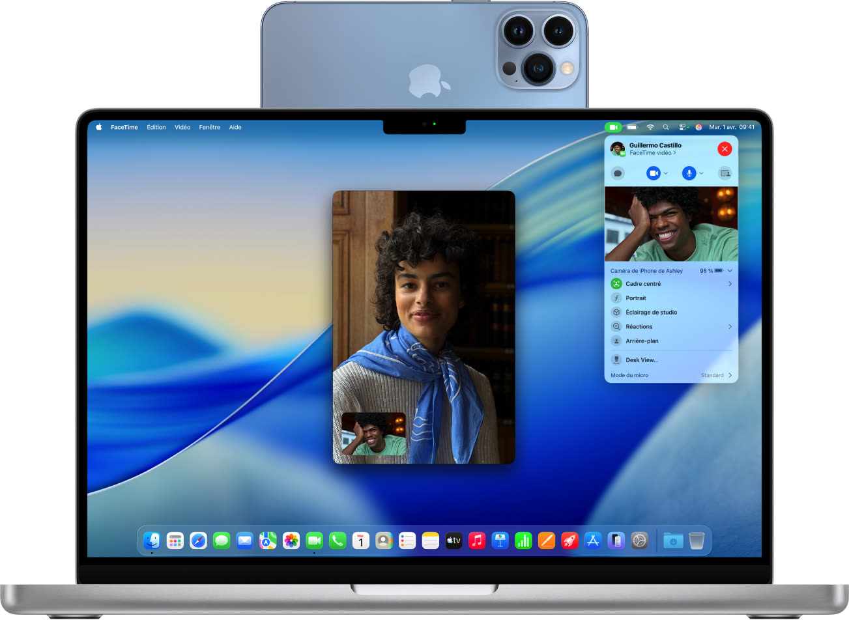Launch Keynote from the Dock
849x620 pixels.
click(x=500, y=540)
